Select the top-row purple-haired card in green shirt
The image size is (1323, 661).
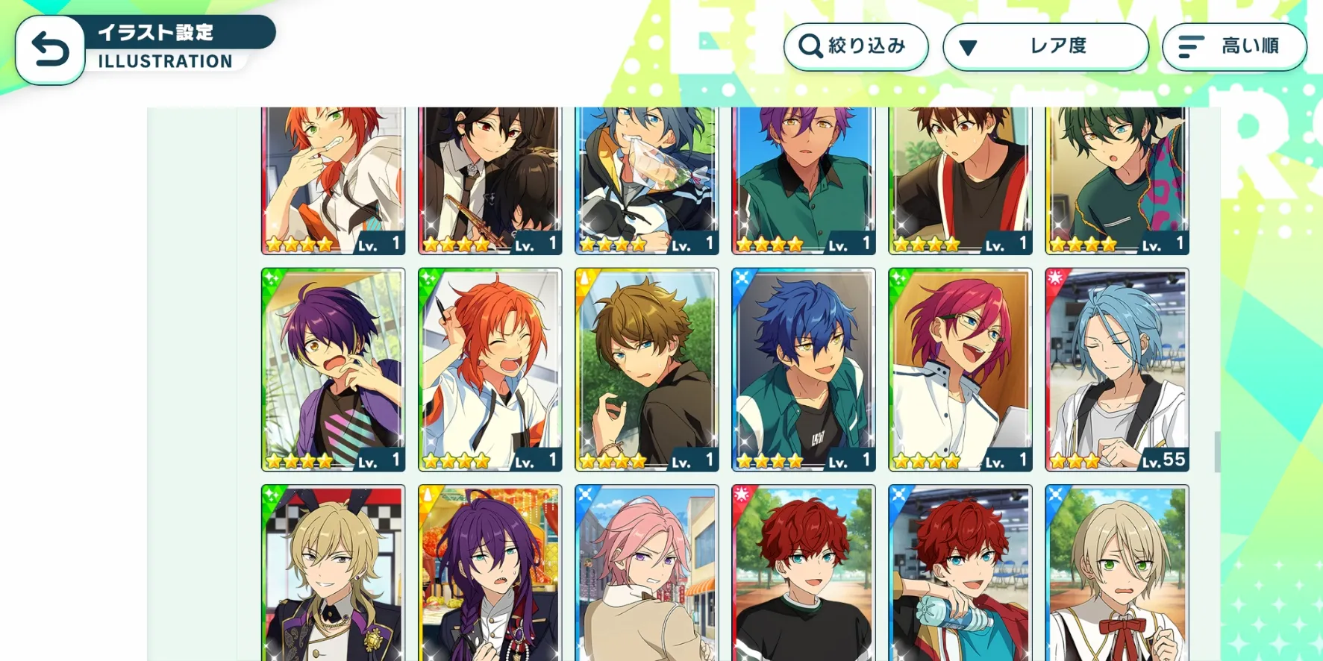[804, 181]
